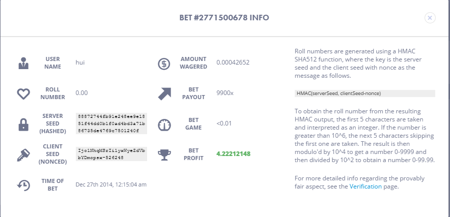Click the 9900x payout value
450x217 pixels.
pyautogui.click(x=225, y=93)
